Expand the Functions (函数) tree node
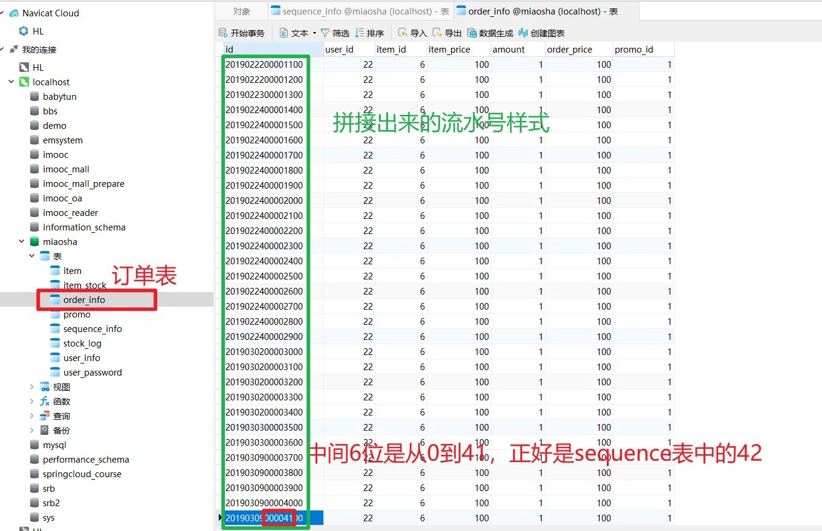This screenshot has width=822, height=531. click(32, 402)
